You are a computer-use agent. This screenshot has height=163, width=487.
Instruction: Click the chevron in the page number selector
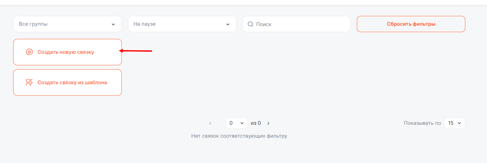pyautogui.click(x=242, y=123)
